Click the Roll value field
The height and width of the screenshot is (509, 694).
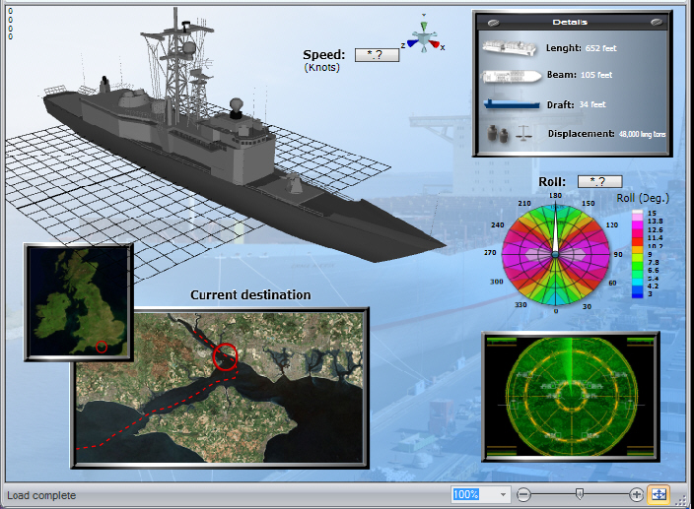(x=599, y=181)
